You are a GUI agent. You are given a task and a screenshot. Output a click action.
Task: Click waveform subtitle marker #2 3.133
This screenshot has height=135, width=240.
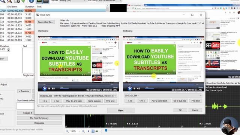132,124
